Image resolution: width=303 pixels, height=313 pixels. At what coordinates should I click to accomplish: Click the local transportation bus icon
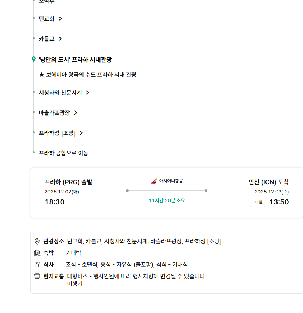point(37,276)
